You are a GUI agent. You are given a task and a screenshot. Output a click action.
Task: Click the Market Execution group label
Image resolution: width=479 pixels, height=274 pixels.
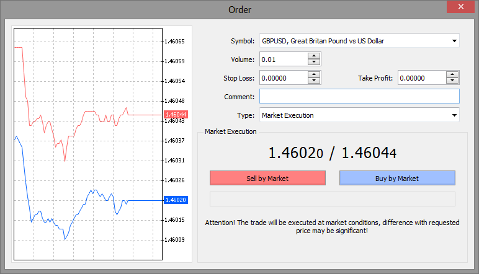231,131
